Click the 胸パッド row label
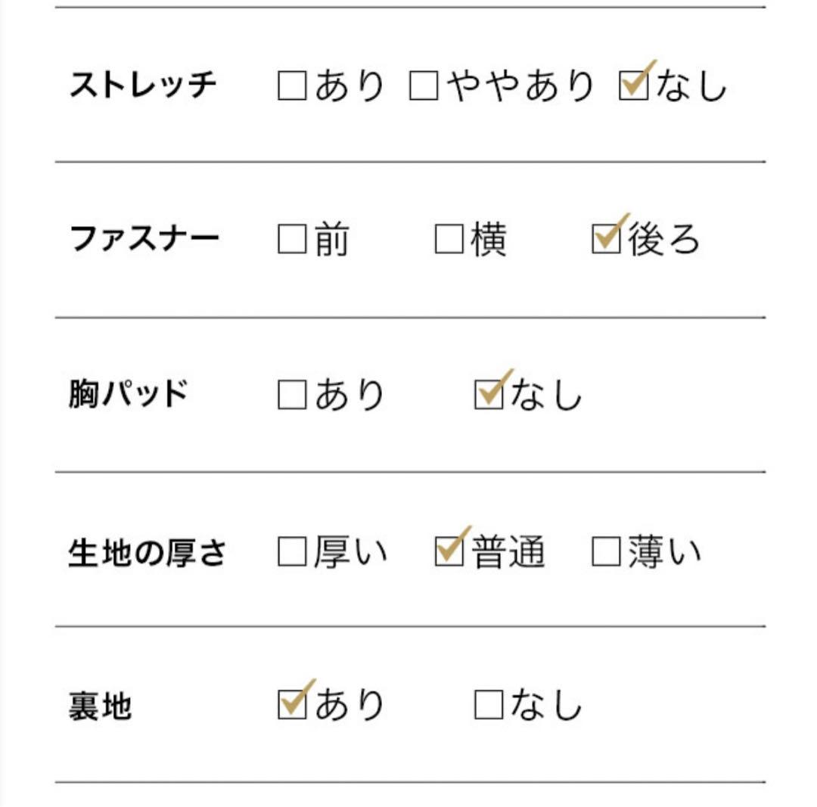This screenshot has width=817, height=807. [128, 393]
